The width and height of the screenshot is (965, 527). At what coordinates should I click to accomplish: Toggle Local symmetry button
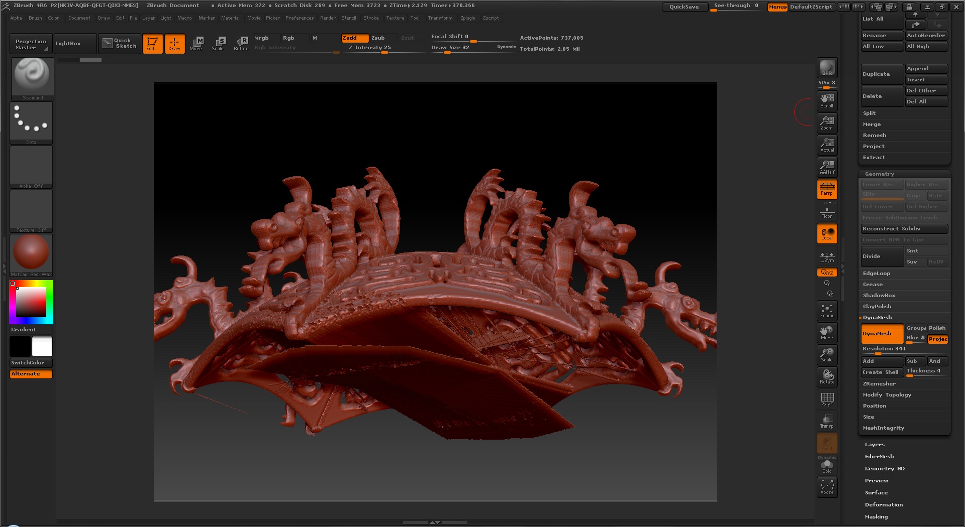coord(827,233)
